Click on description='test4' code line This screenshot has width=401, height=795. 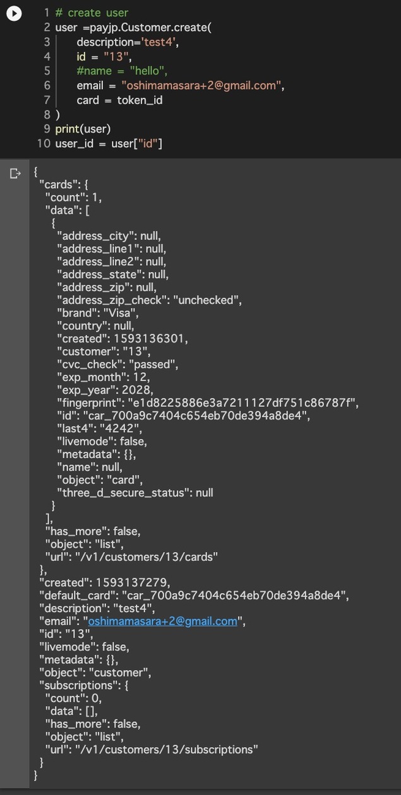point(122,42)
